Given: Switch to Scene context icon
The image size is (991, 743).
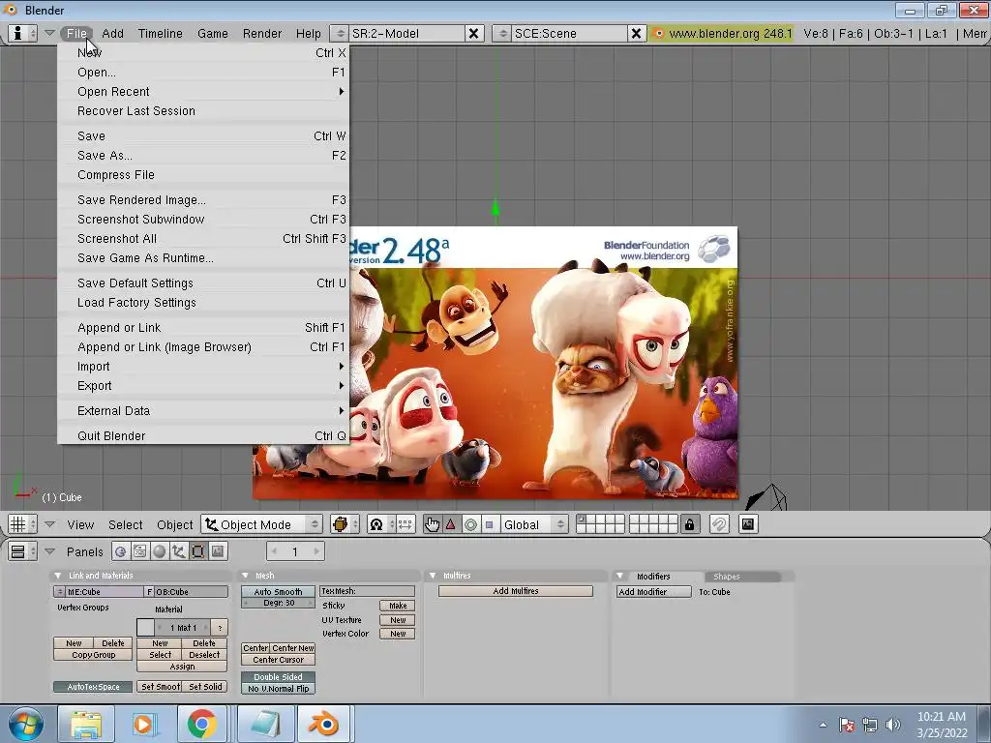Looking at the screenshot, I should pyautogui.click(x=218, y=551).
